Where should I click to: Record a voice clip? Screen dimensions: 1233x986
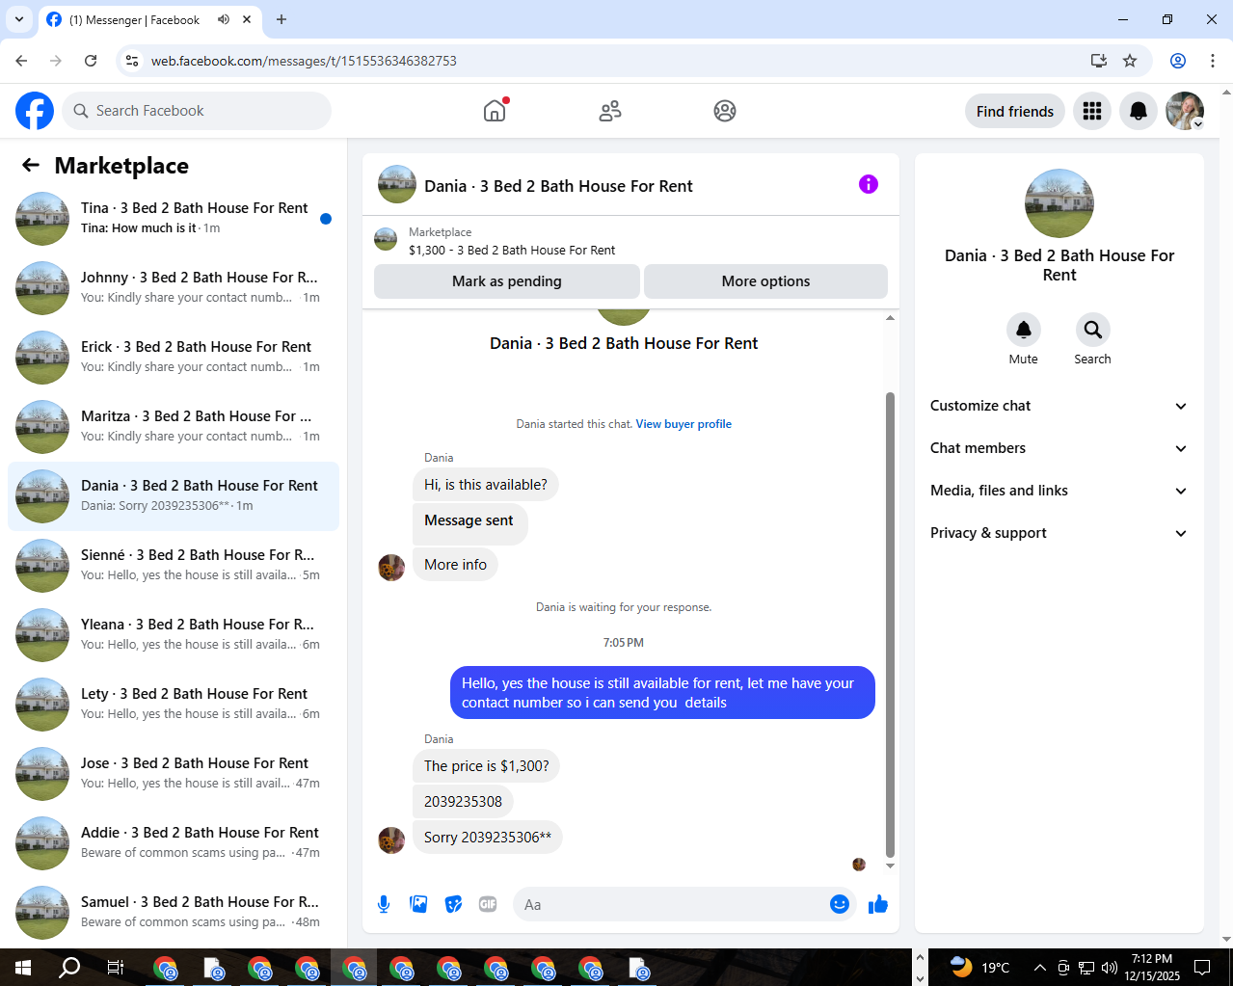pos(384,904)
